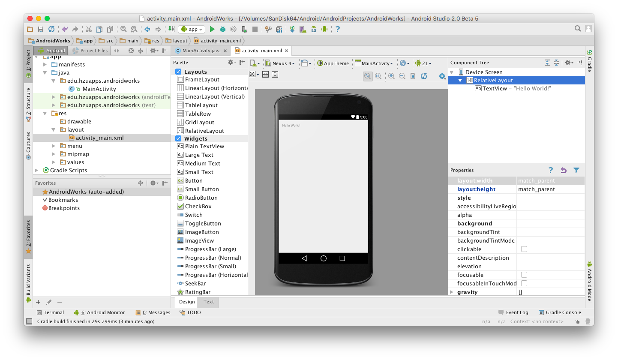Click the Save All floppy icon
The width and height of the screenshot is (618, 360).
[41, 29]
